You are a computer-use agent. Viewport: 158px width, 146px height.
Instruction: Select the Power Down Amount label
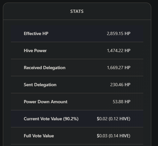pos(46,102)
